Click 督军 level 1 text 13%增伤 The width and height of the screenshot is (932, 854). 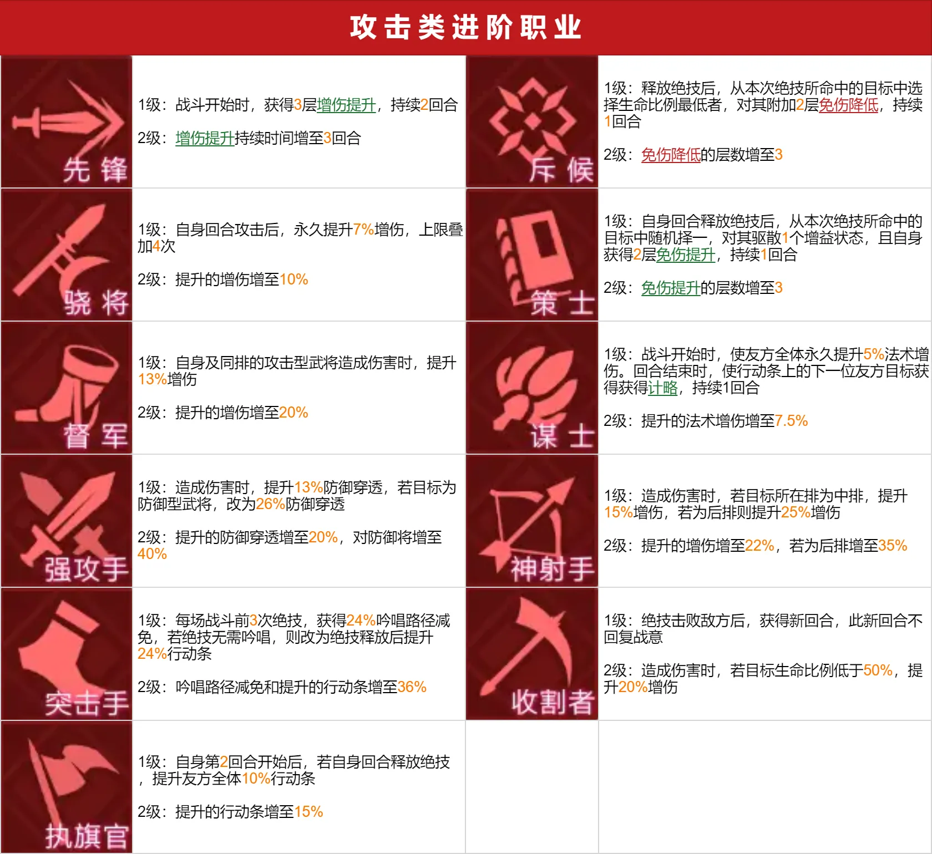(x=167, y=379)
